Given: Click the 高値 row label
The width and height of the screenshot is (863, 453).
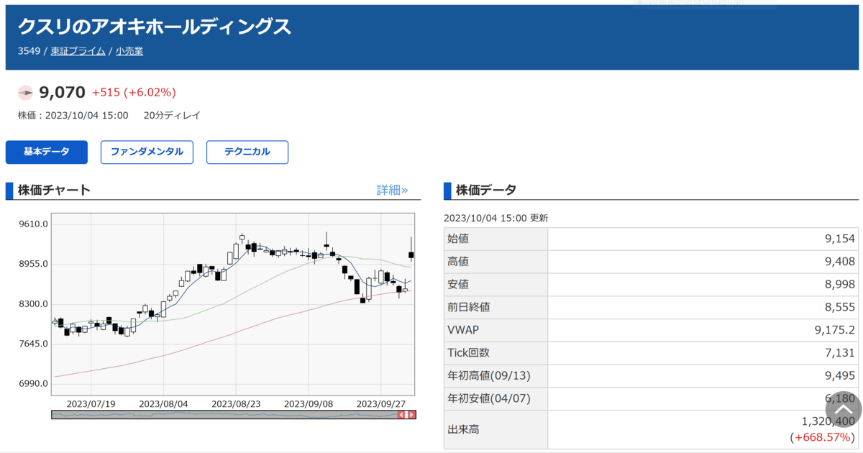Looking at the screenshot, I should click(458, 262).
